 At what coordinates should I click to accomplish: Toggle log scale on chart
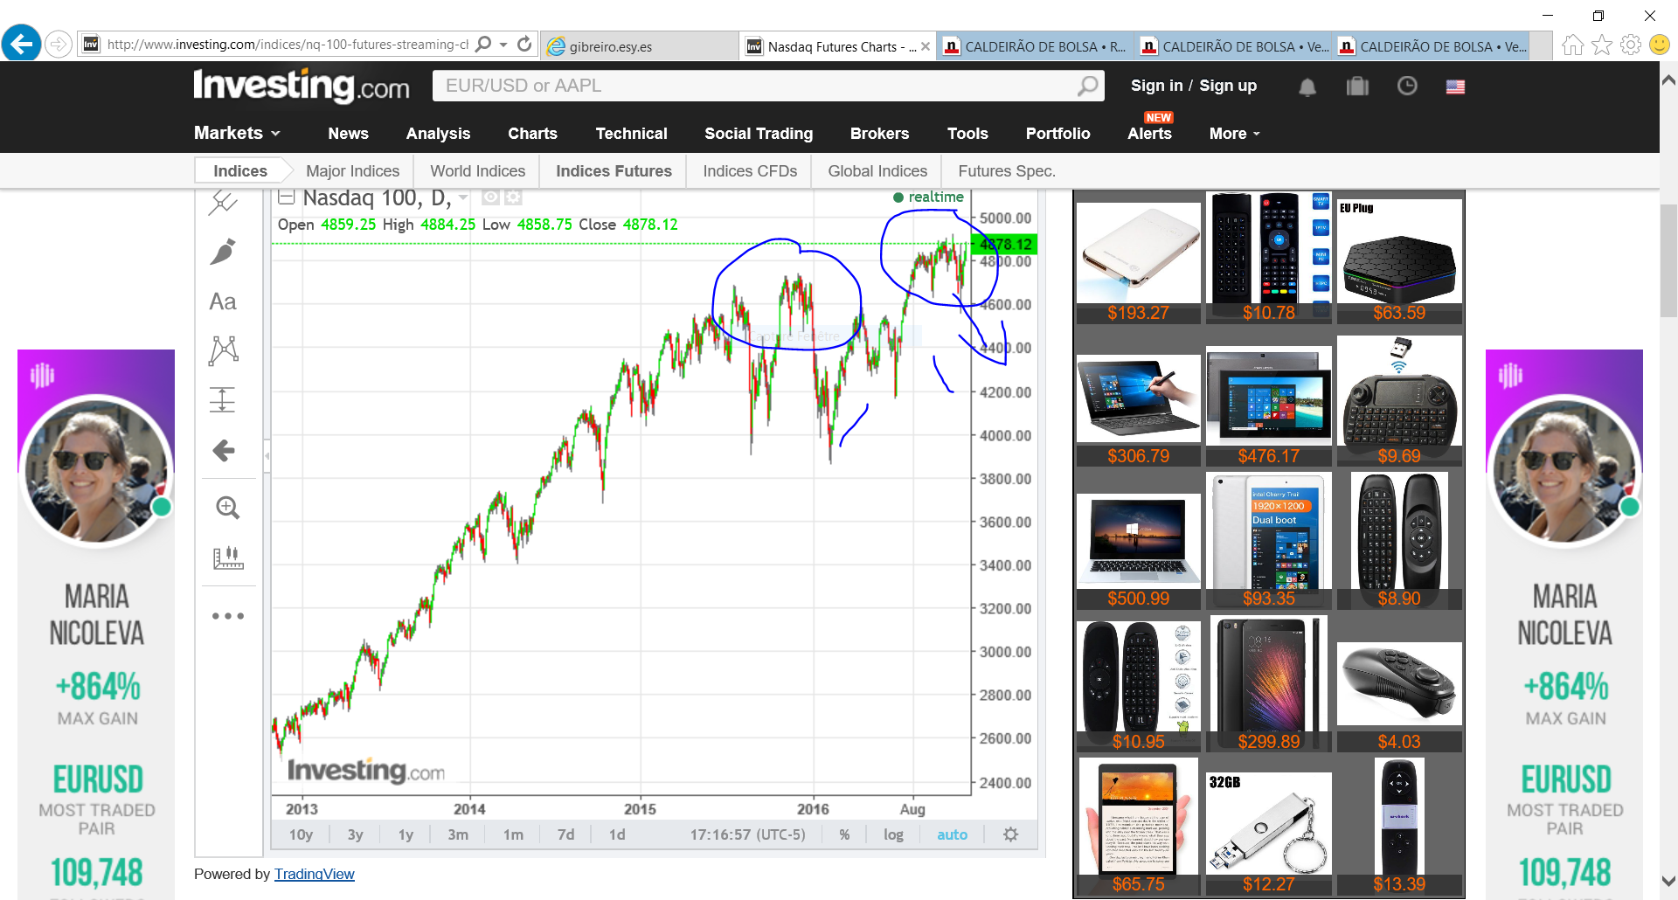pyautogui.click(x=893, y=834)
